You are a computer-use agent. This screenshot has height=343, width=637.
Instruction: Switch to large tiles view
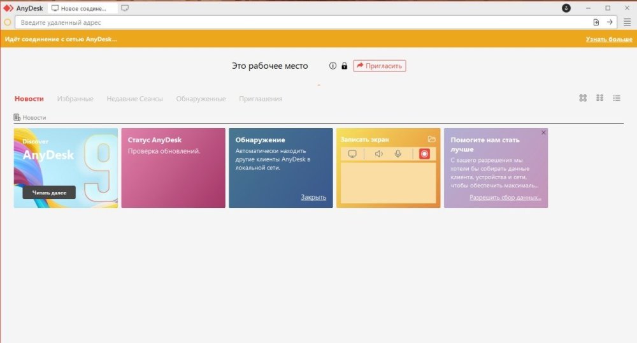pyautogui.click(x=583, y=98)
